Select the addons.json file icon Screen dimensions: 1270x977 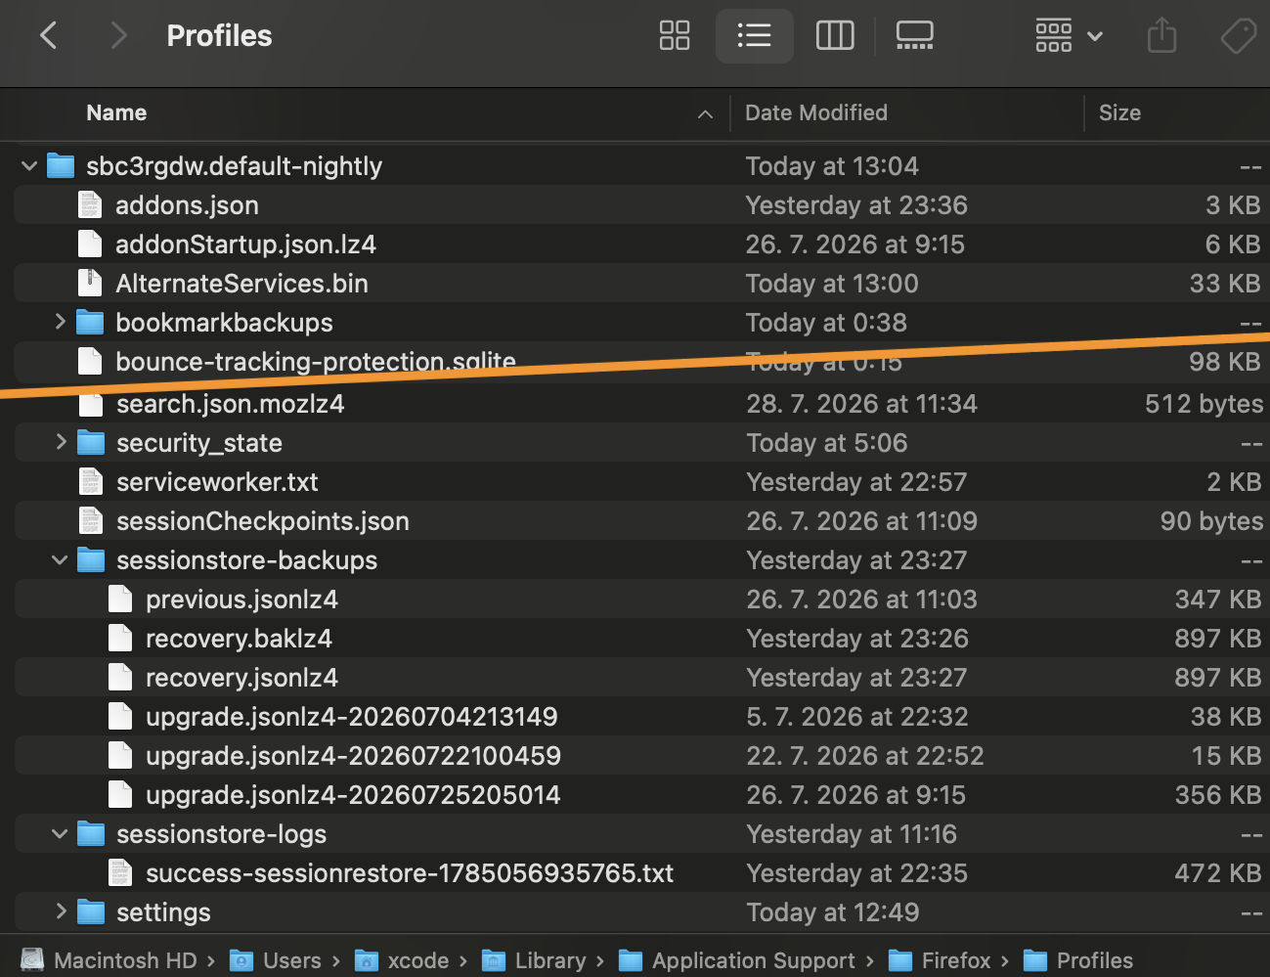pos(90,205)
